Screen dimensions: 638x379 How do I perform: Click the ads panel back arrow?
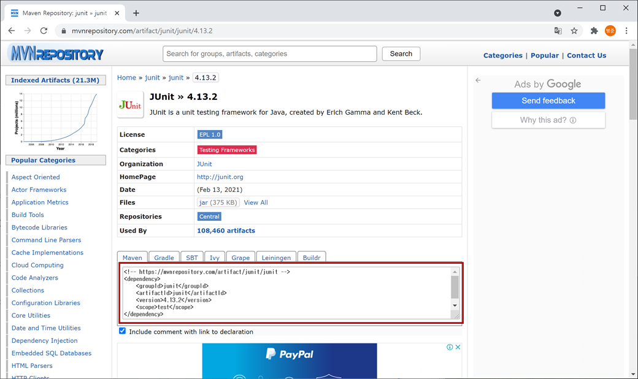coord(478,80)
